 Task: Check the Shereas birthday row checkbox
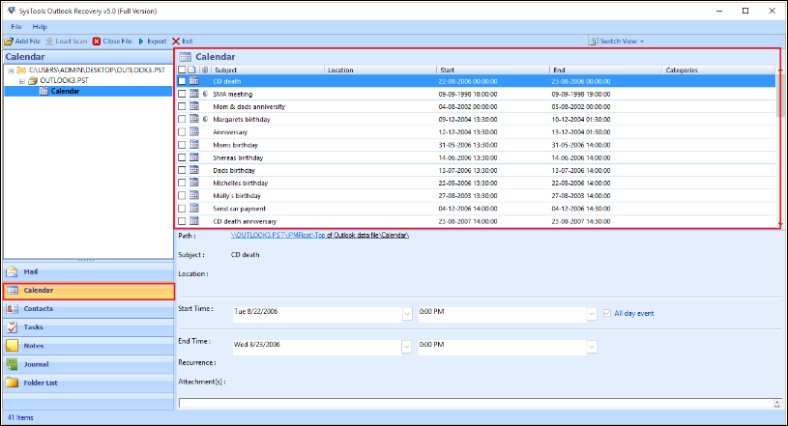click(182, 157)
